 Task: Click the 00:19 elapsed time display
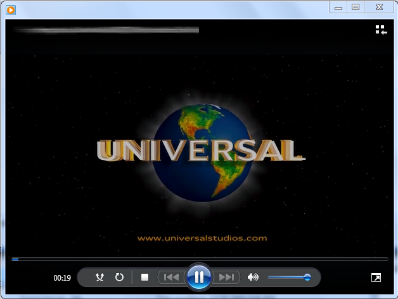[62, 278]
